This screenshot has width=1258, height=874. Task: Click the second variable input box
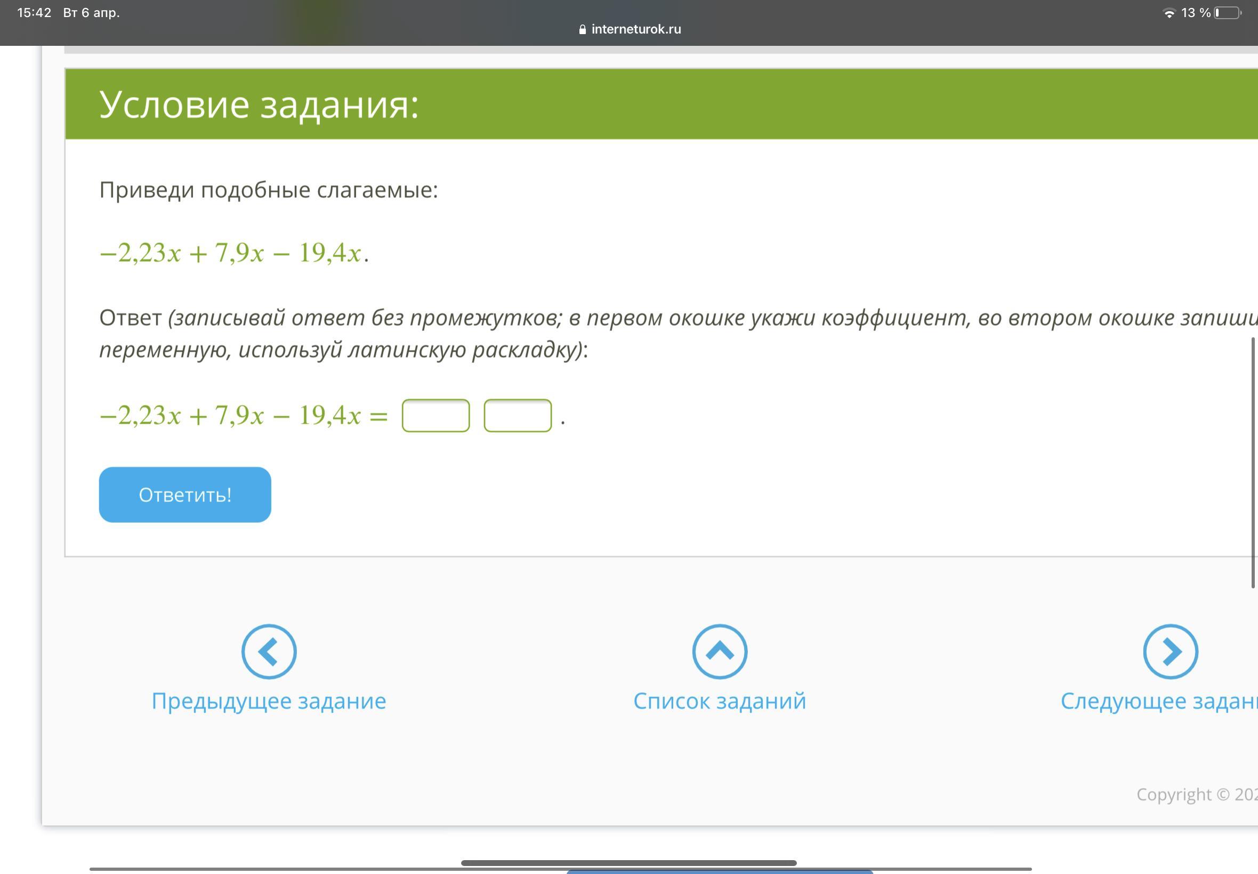pyautogui.click(x=517, y=416)
